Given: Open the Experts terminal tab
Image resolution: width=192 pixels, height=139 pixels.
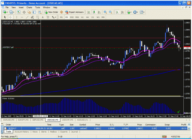Looking at the screenshot, I should click(64, 132).
